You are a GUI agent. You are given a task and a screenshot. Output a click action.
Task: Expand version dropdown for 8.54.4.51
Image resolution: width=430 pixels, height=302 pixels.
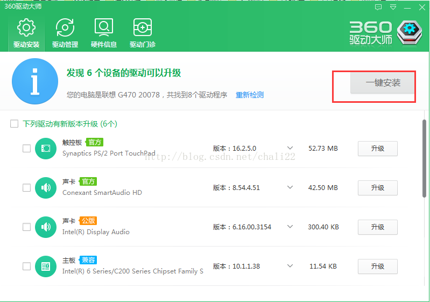290,187
